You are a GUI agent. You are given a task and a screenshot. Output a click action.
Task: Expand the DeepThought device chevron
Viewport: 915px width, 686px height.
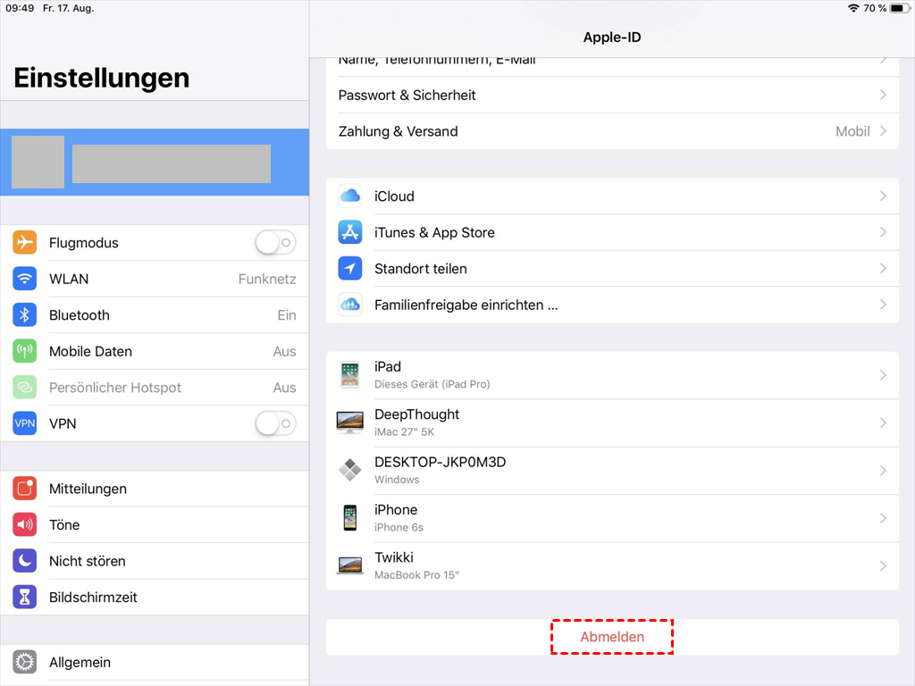coord(883,422)
